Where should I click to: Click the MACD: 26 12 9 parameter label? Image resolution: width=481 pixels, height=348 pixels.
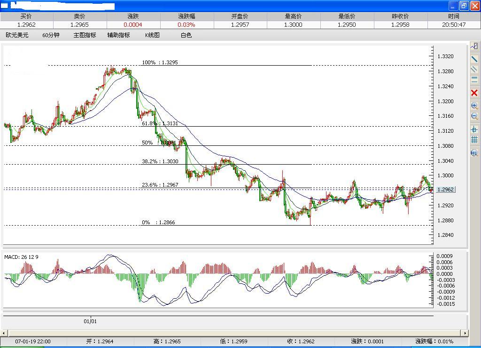pyautogui.click(x=22, y=257)
